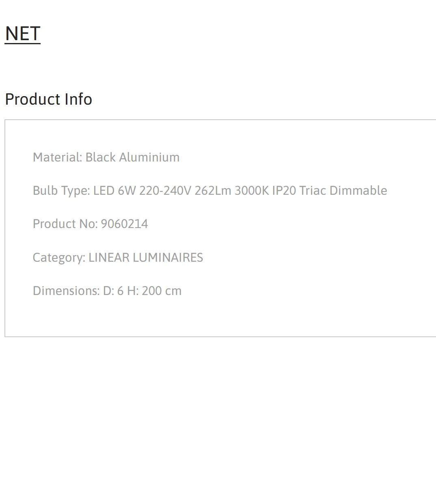Select the IP20 rating text

(284, 190)
